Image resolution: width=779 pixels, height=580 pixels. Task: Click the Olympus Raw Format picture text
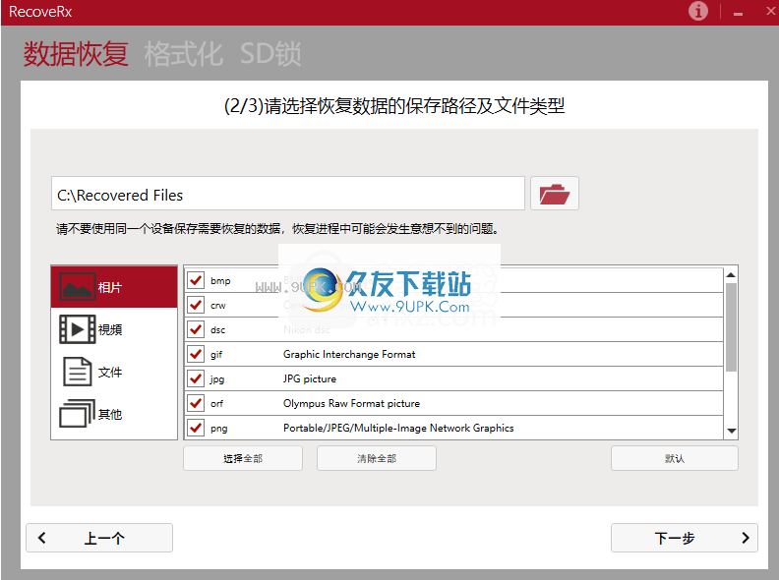[x=351, y=403]
